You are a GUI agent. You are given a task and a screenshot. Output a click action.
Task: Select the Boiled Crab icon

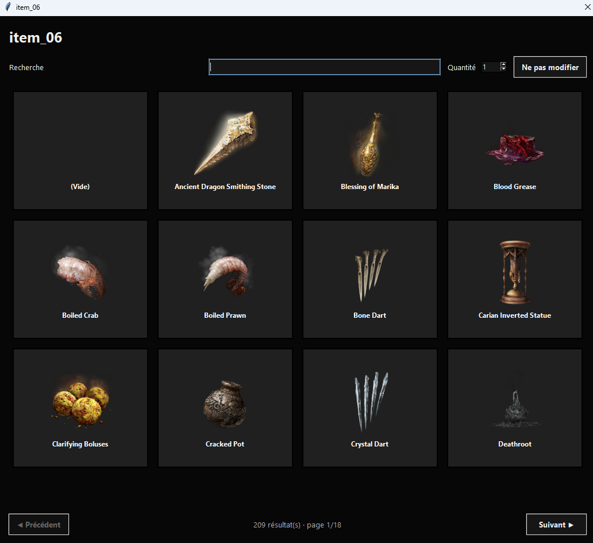[80, 272]
